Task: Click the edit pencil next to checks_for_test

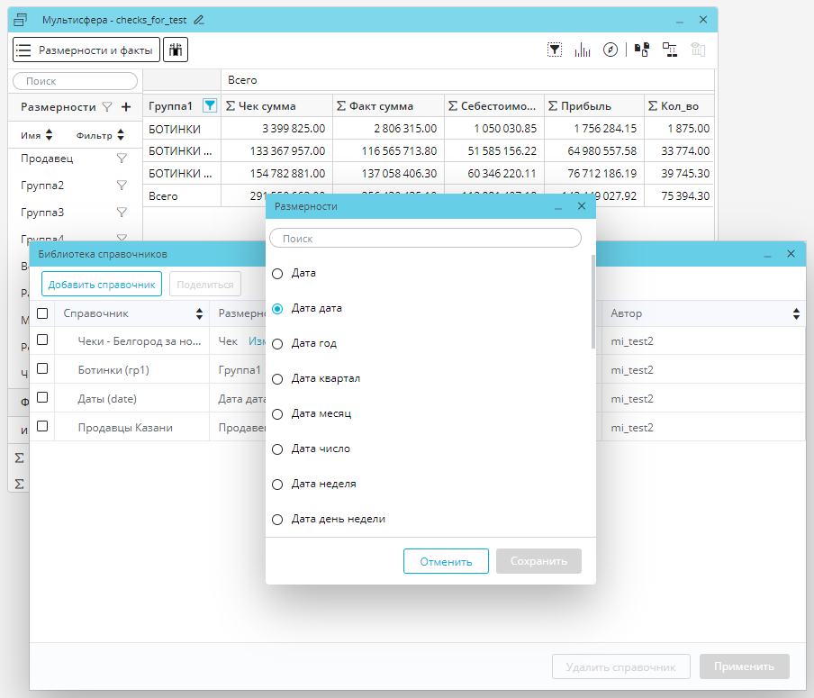Action: pos(199,20)
